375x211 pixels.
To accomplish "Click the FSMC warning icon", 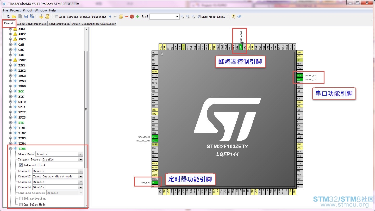I will click(15, 60).
